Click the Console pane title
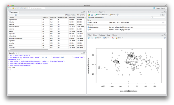The image size is (174, 105). (x=12, y=53)
